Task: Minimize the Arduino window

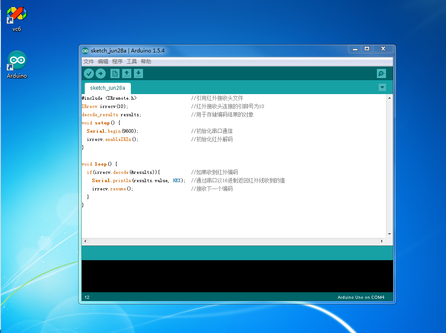Action: [x=355, y=49]
